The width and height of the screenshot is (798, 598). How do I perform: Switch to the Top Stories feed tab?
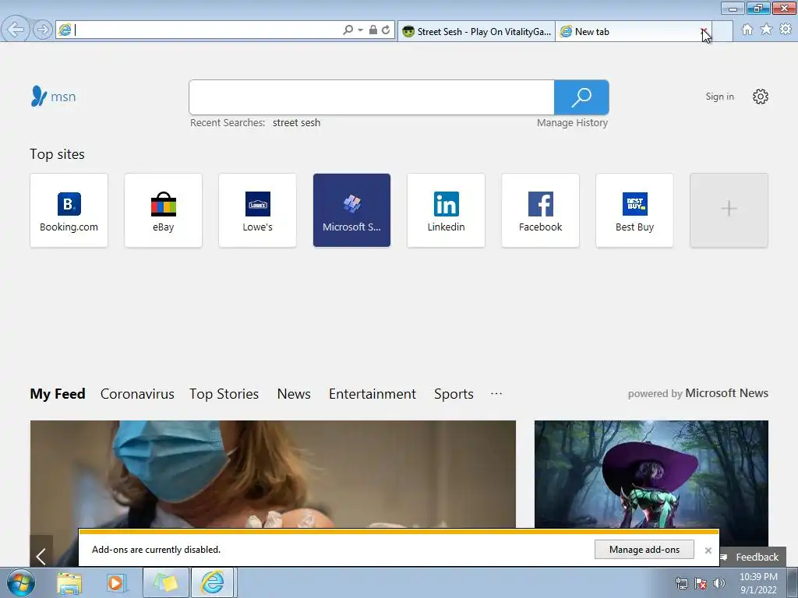coord(224,393)
